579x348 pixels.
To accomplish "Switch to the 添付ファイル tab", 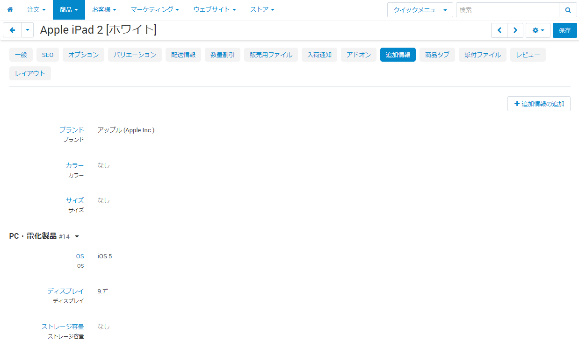I will 483,55.
